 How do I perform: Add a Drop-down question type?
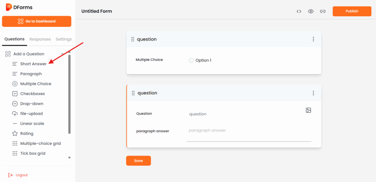[32, 104]
